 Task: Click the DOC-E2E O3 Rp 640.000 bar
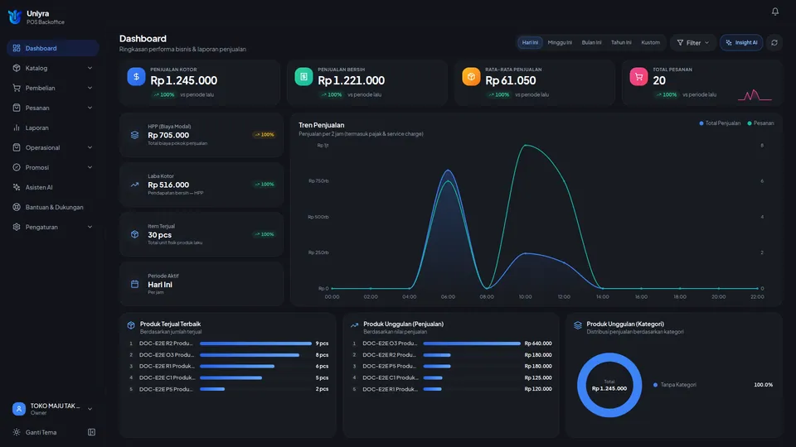[472, 343]
